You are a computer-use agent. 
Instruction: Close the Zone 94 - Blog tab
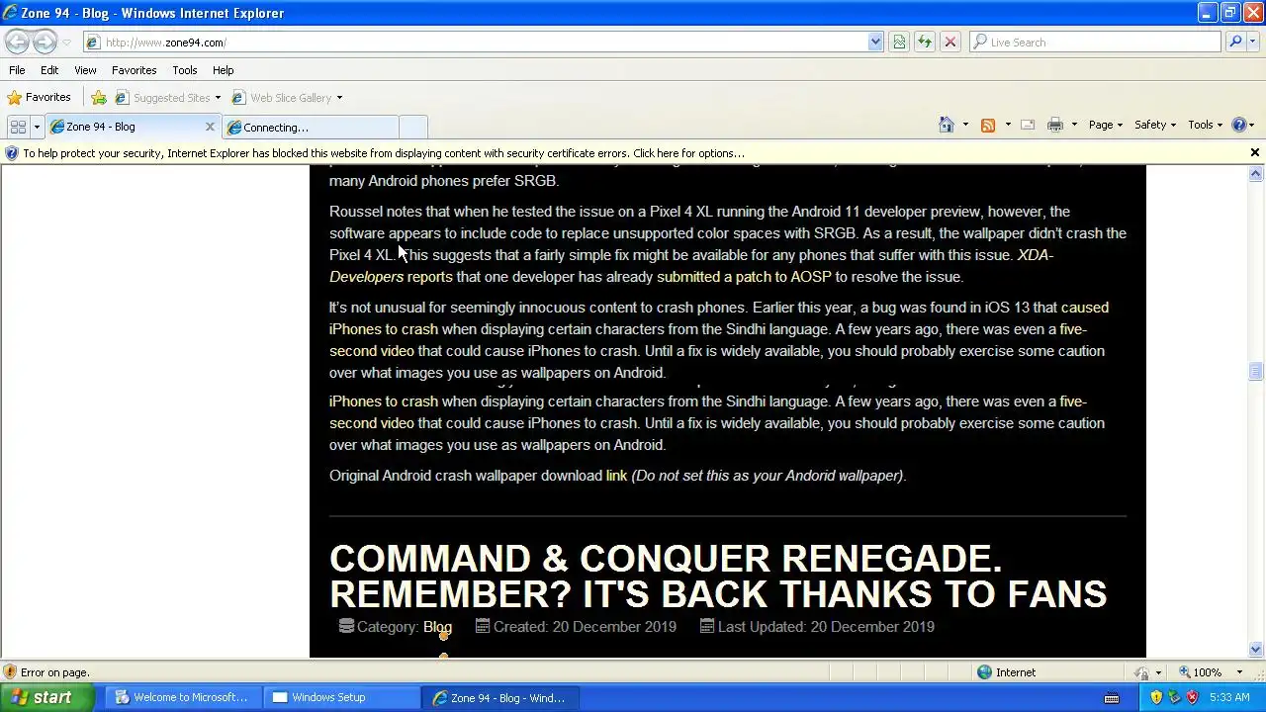click(x=210, y=127)
